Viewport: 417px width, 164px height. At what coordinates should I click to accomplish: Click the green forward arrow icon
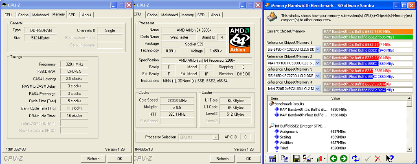(x=344, y=158)
